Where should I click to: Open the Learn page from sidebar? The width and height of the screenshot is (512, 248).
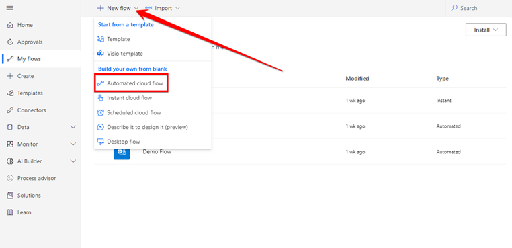[40, 212]
